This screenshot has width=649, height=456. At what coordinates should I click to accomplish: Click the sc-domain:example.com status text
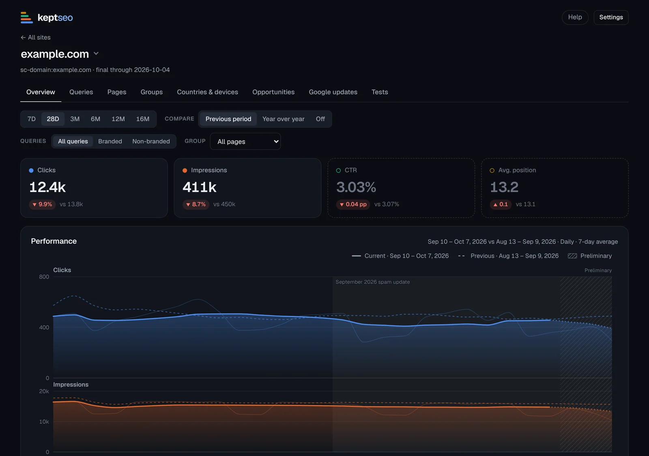[95, 70]
